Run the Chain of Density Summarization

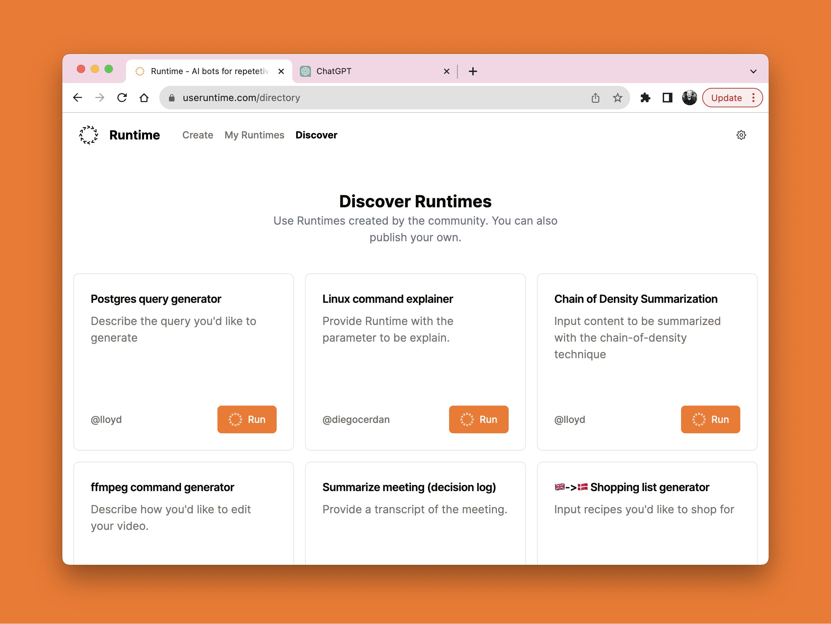pos(710,419)
